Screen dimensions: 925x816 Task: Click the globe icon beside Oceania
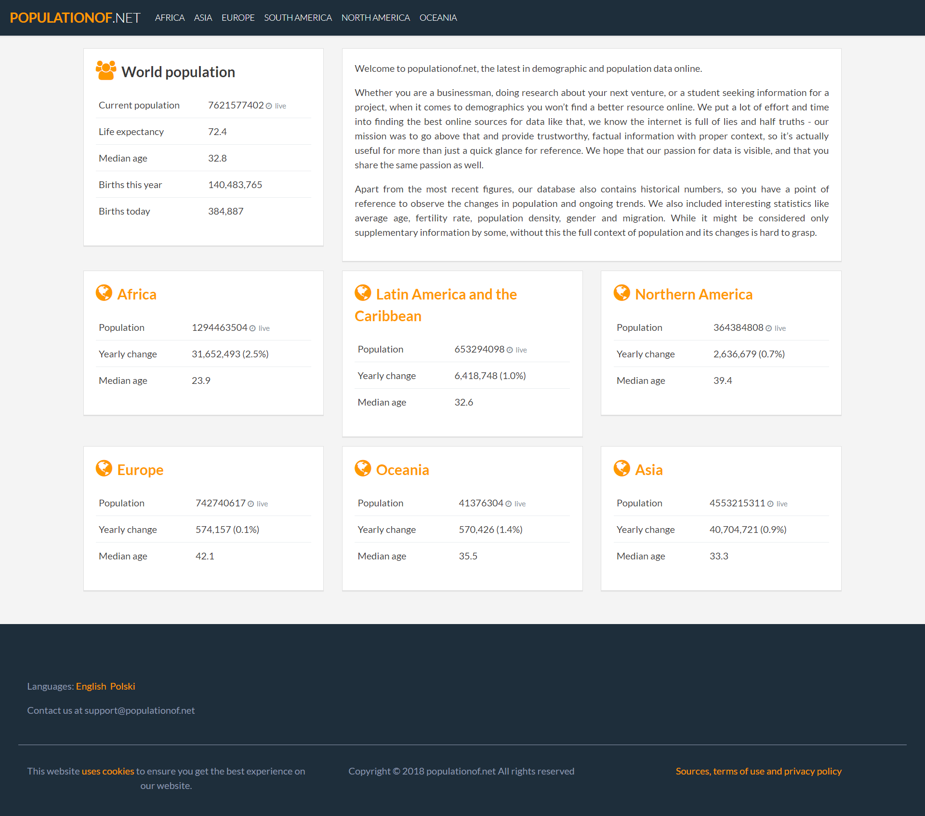coord(363,468)
